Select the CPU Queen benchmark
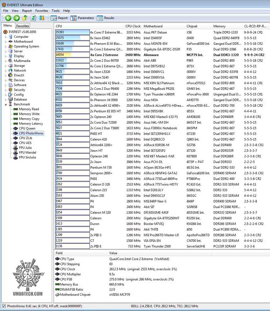This screenshot has width=270, height=311. [24, 128]
